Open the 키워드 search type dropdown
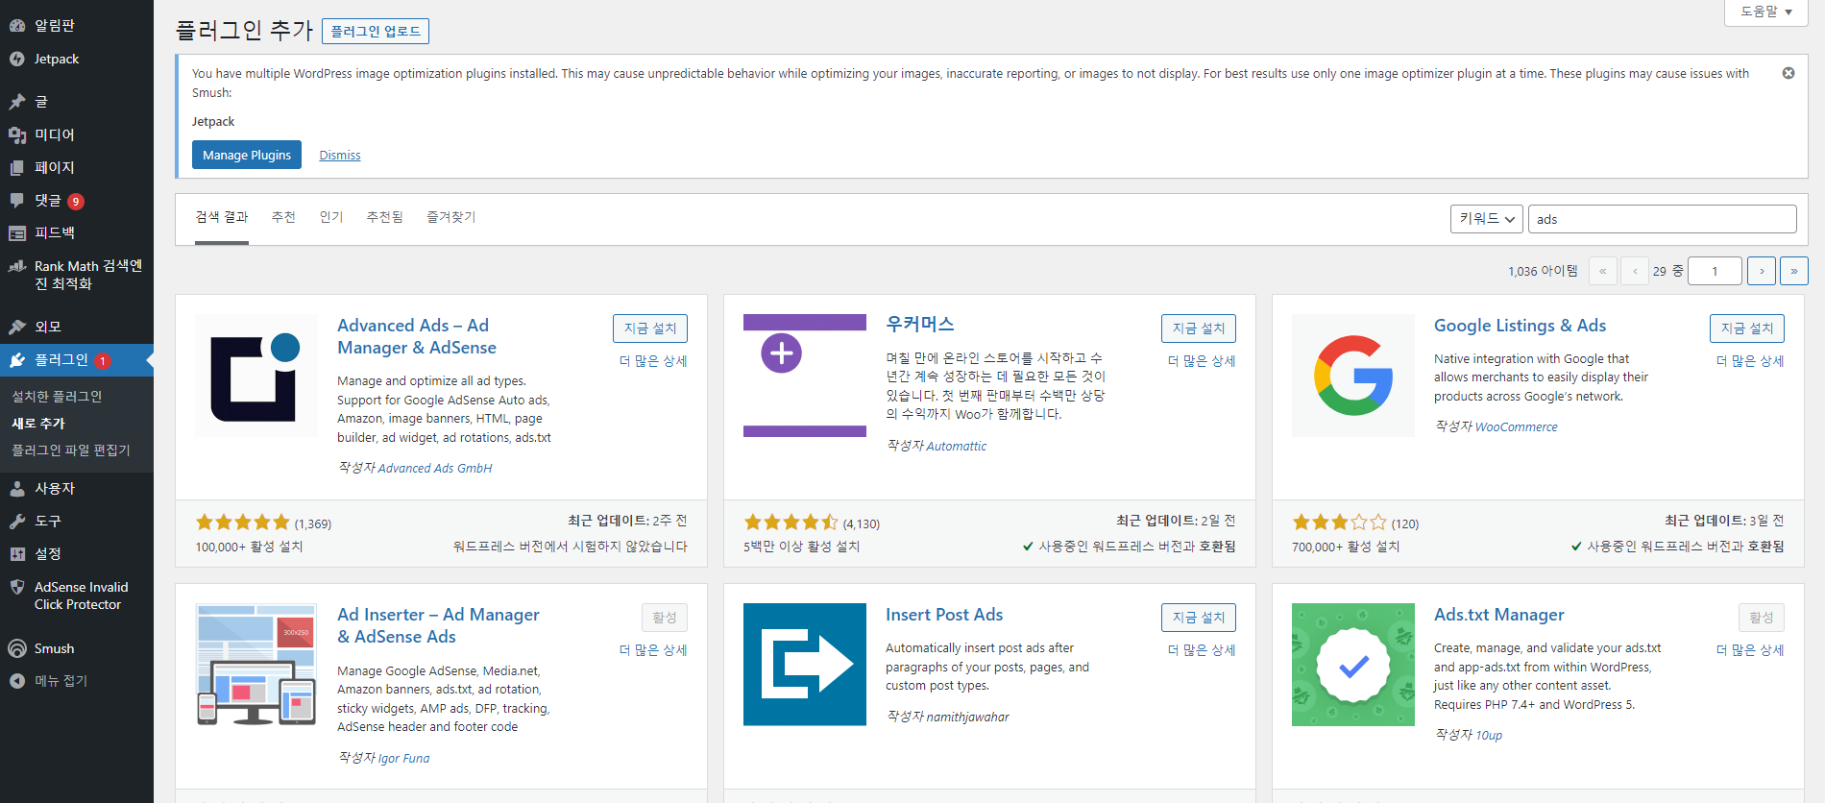1825x803 pixels. coord(1487,219)
